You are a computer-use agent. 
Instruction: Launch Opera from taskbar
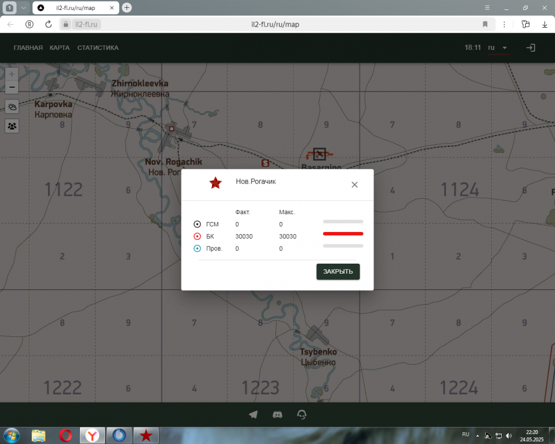click(x=65, y=435)
